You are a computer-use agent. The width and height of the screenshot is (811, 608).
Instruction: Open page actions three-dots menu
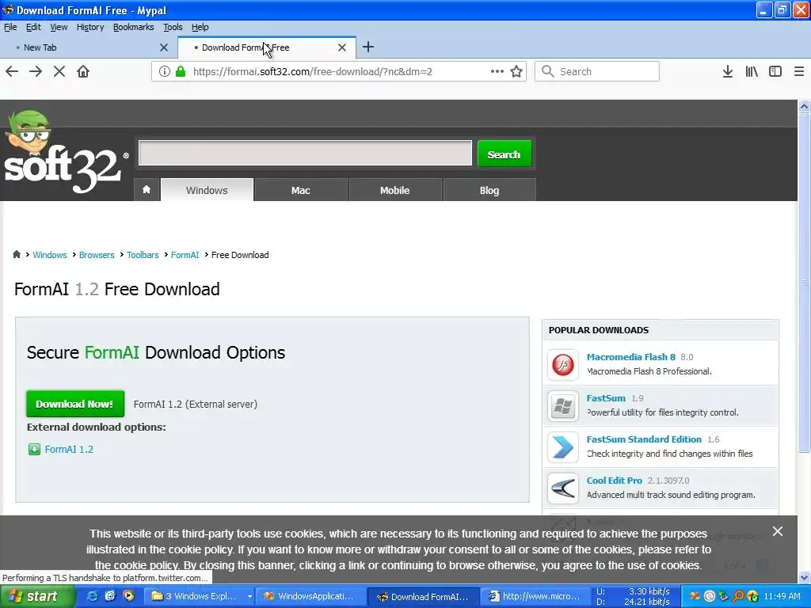coord(497,71)
